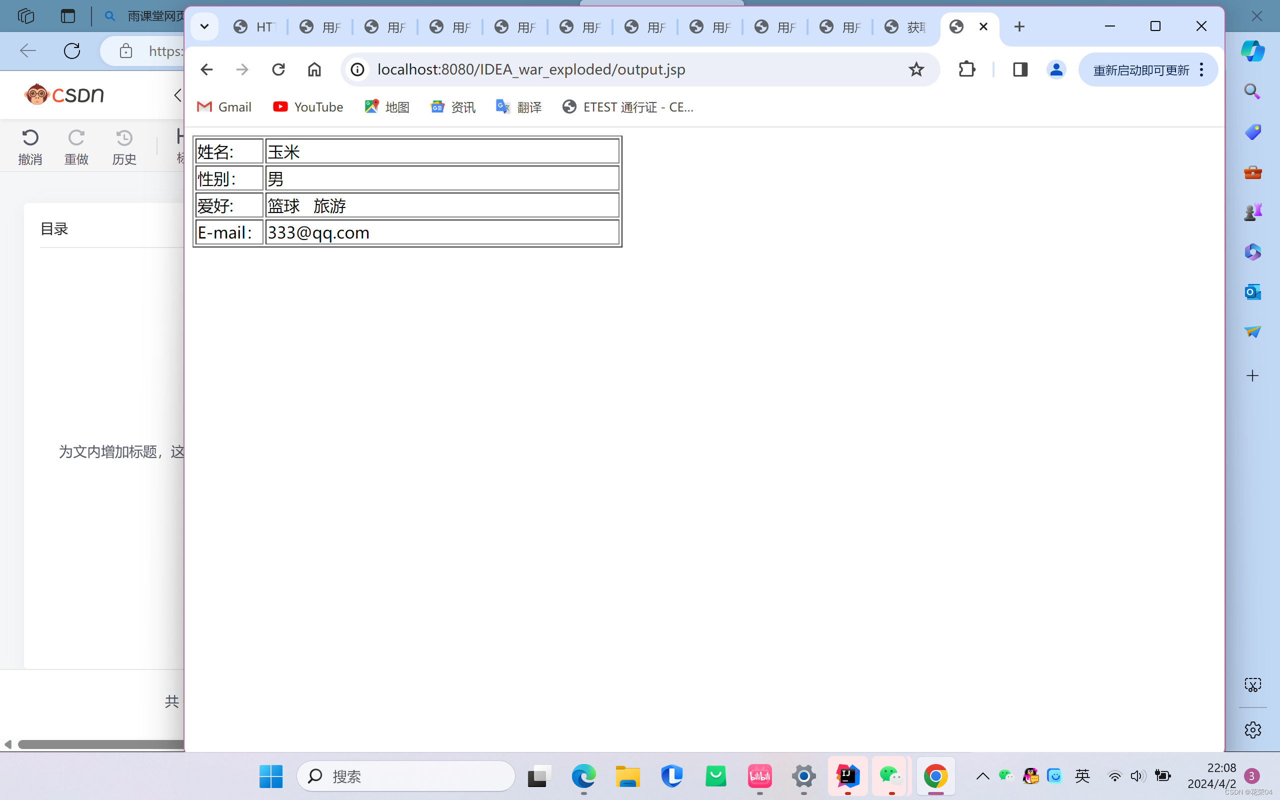Click the localhost address bar URL
The image size is (1280, 800).
click(x=531, y=69)
